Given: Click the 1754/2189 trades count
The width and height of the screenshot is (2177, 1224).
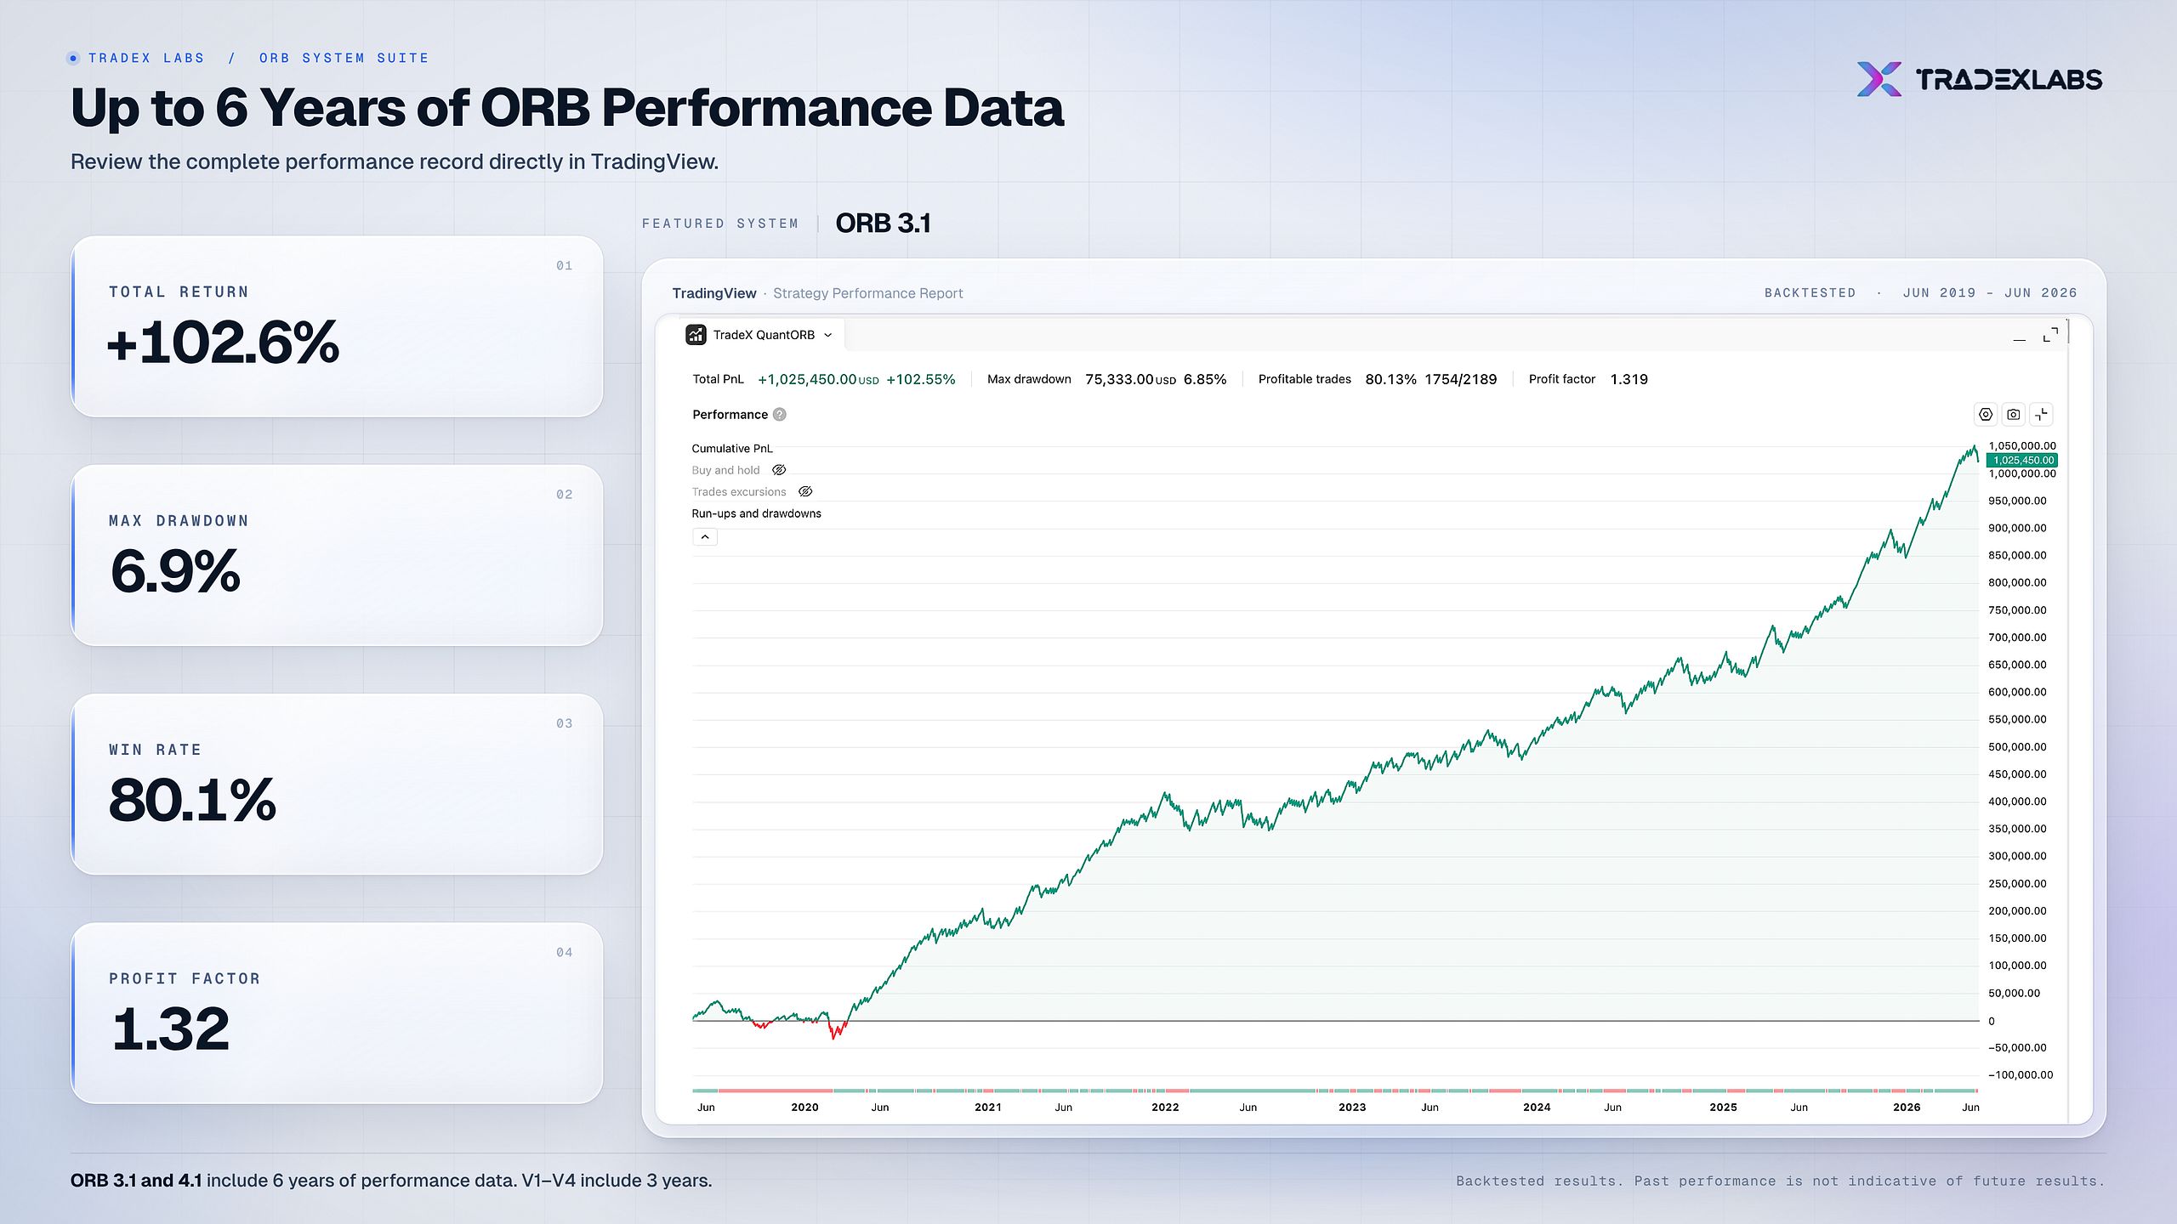Looking at the screenshot, I should 1460,379.
